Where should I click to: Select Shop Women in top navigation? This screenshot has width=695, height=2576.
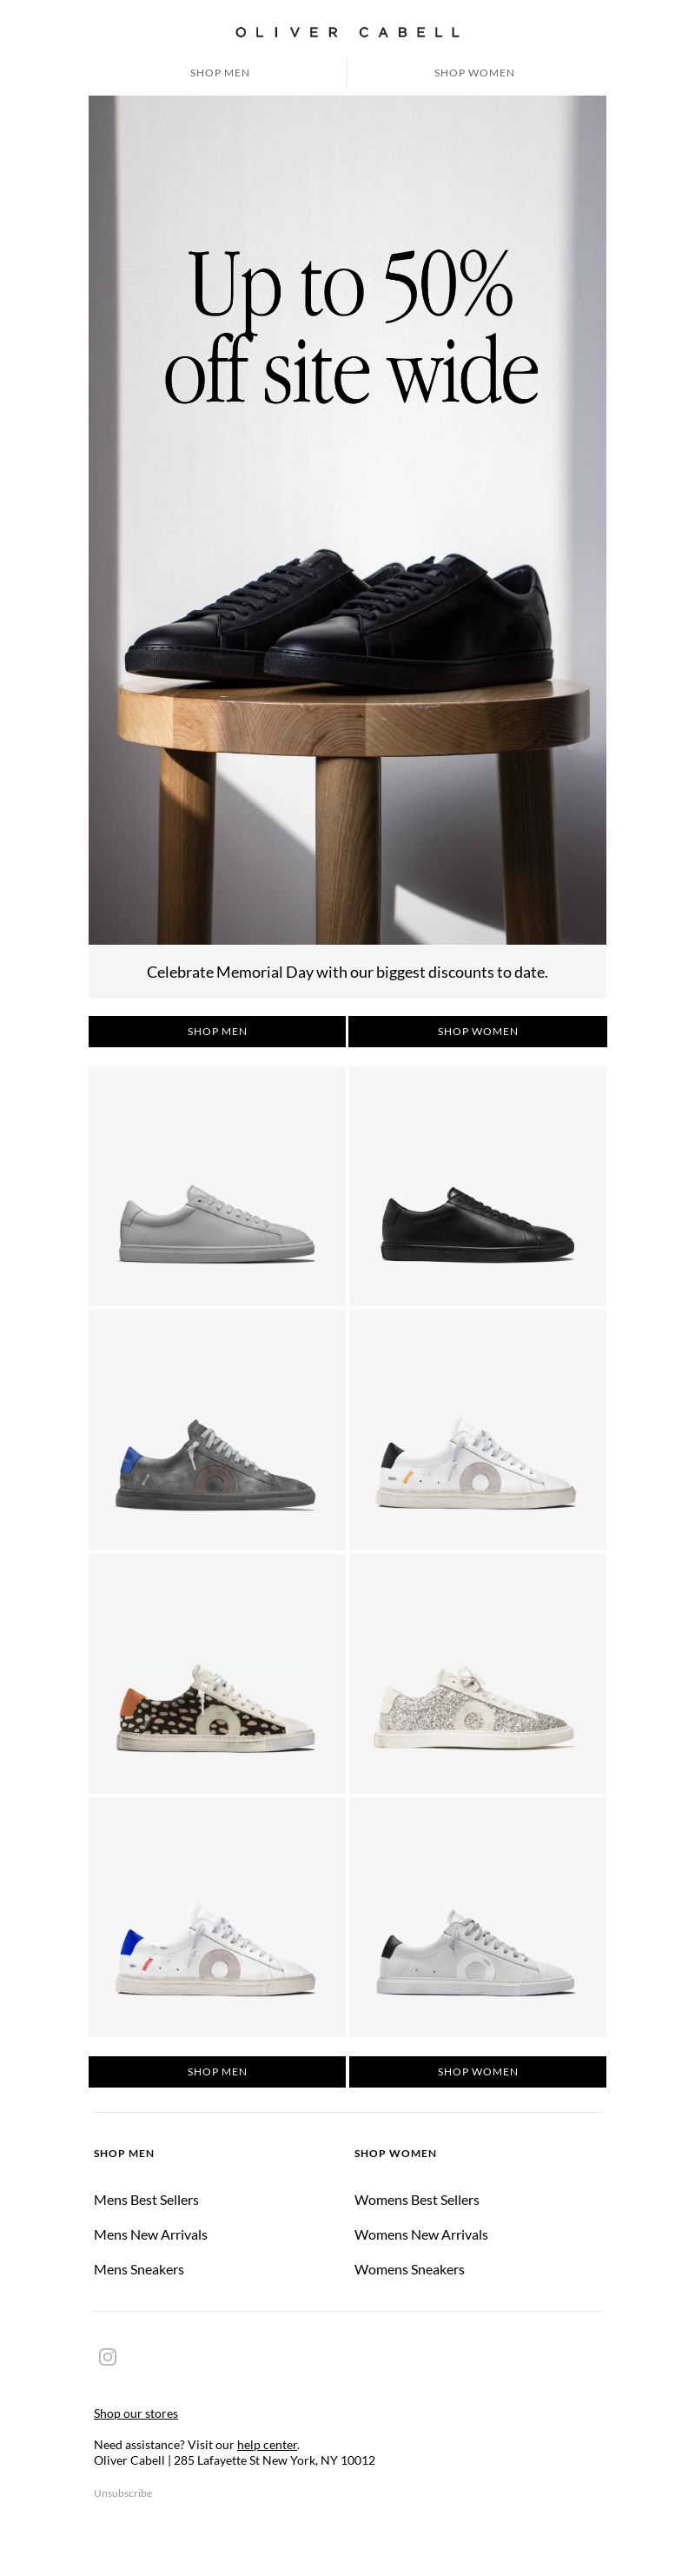[x=474, y=73]
